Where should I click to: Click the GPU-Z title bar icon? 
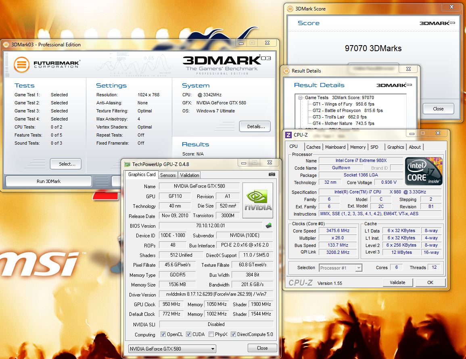coord(127,164)
